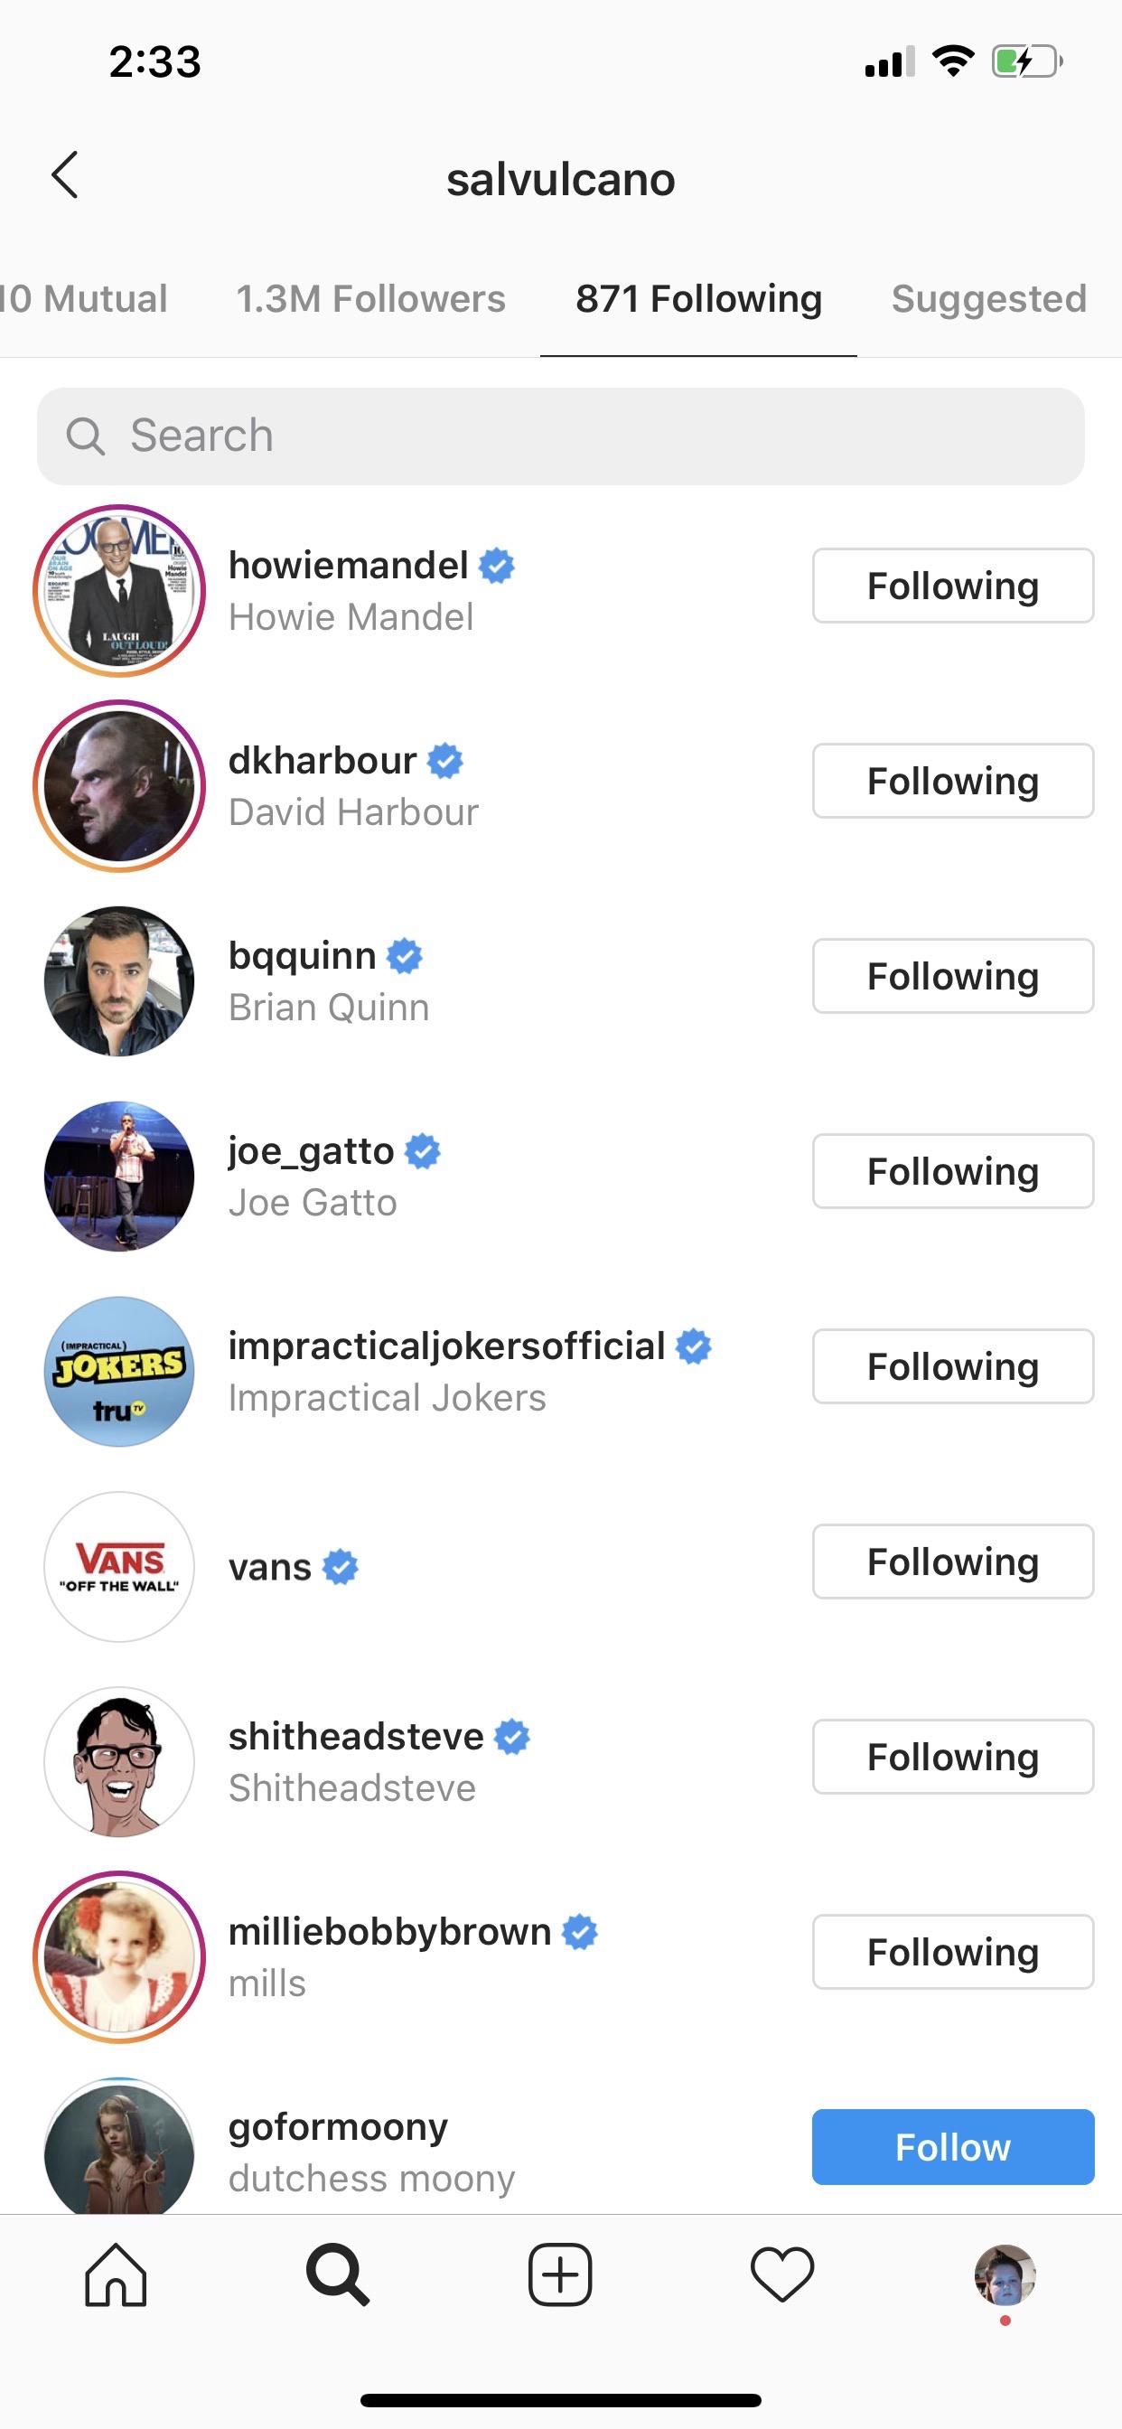This screenshot has width=1122, height=2429.
Task: Select the 871 Following tab
Action: 698,299
